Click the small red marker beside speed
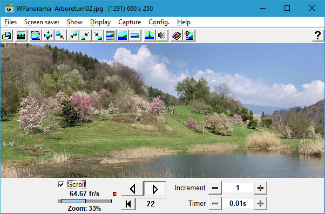The width and height of the screenshot is (325, 214). click(x=115, y=194)
